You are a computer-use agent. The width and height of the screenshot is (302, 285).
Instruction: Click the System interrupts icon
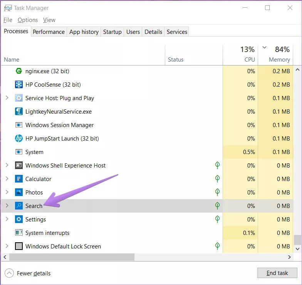18,233
